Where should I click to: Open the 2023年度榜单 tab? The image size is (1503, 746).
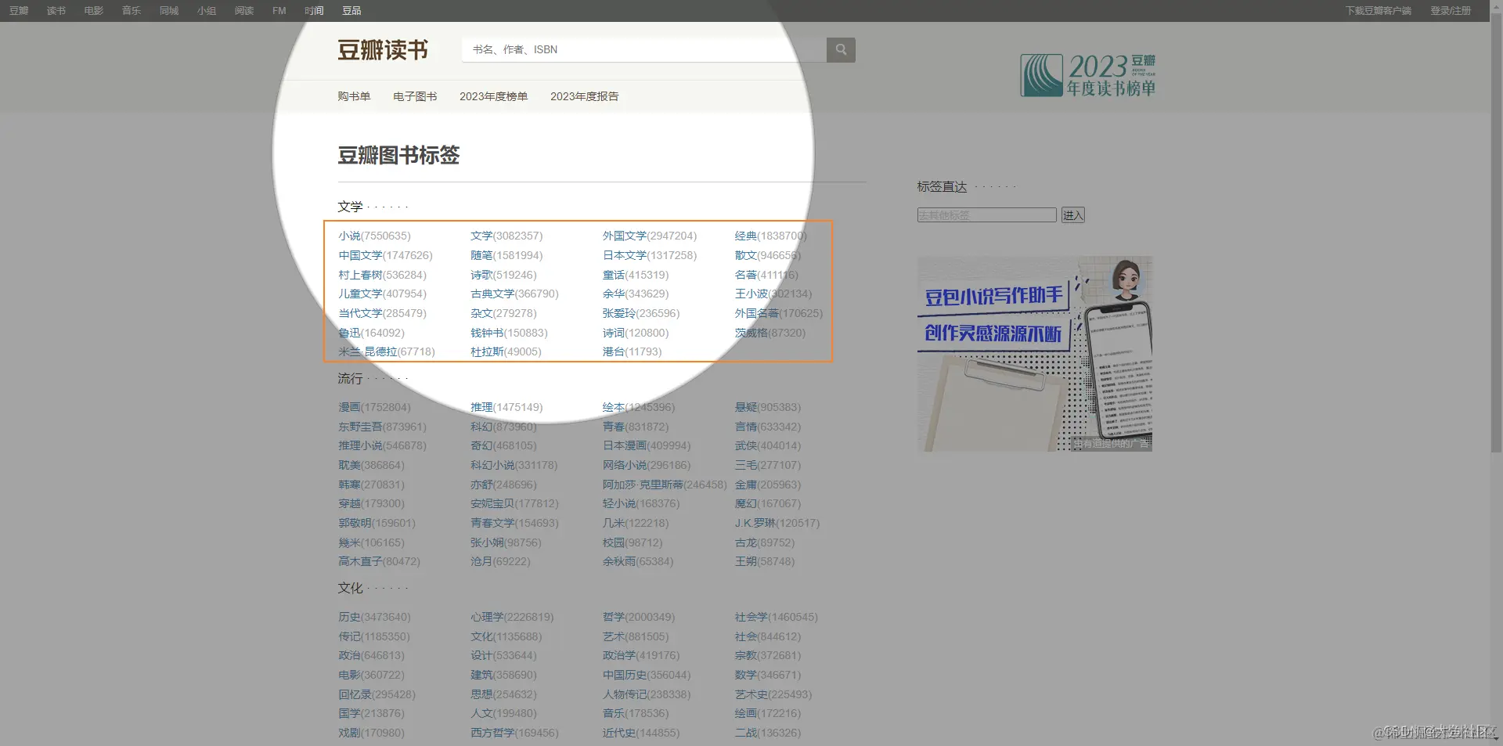pos(493,96)
